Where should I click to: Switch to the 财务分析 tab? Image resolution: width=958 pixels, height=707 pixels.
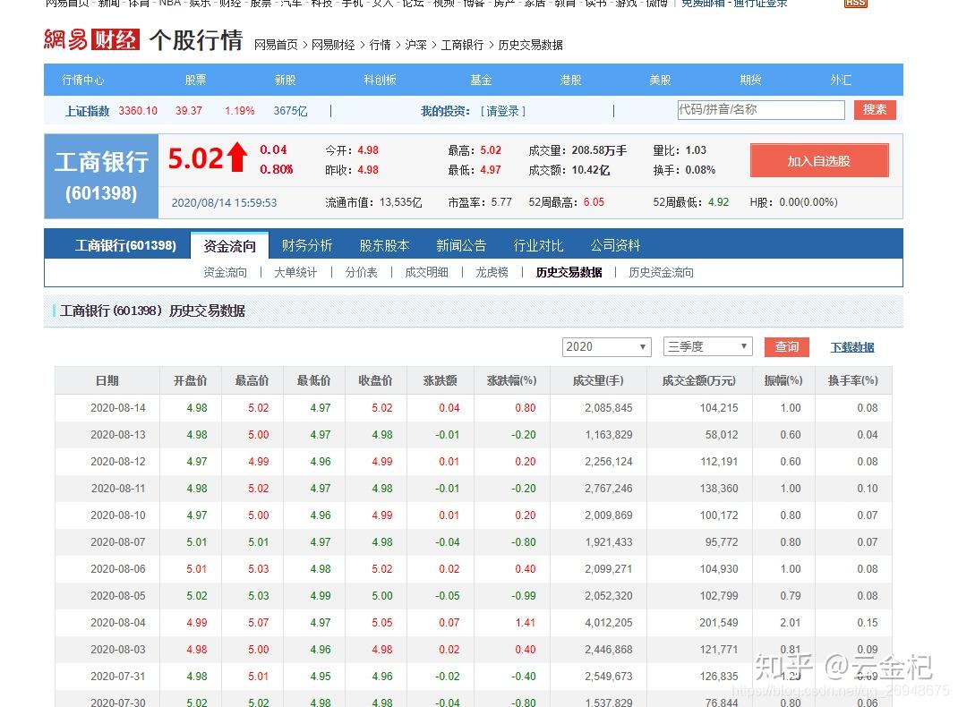307,244
